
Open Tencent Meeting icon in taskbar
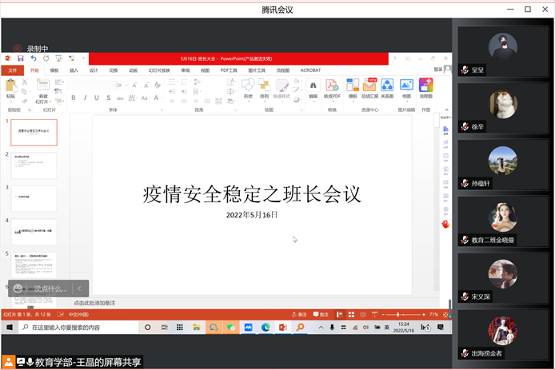pyautogui.click(x=249, y=328)
